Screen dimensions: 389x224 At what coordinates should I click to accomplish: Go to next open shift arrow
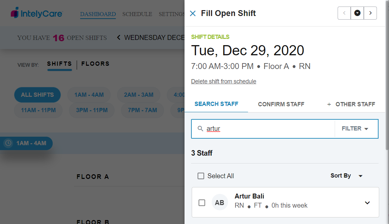click(370, 13)
